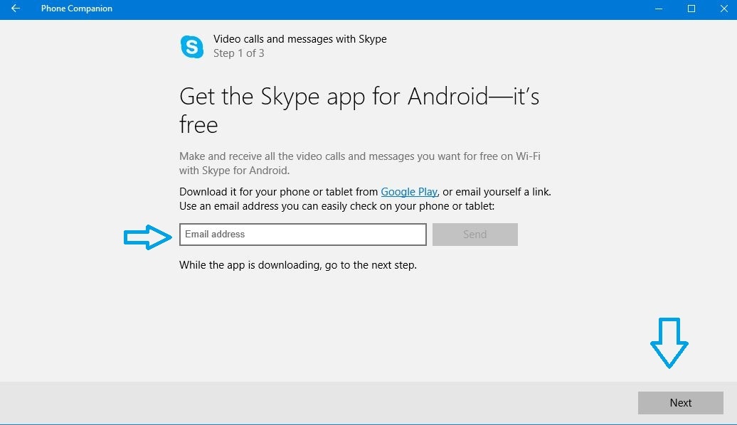Screen dimensions: 737x425
Task: Click the maximize window icon
Action: (x=691, y=9)
